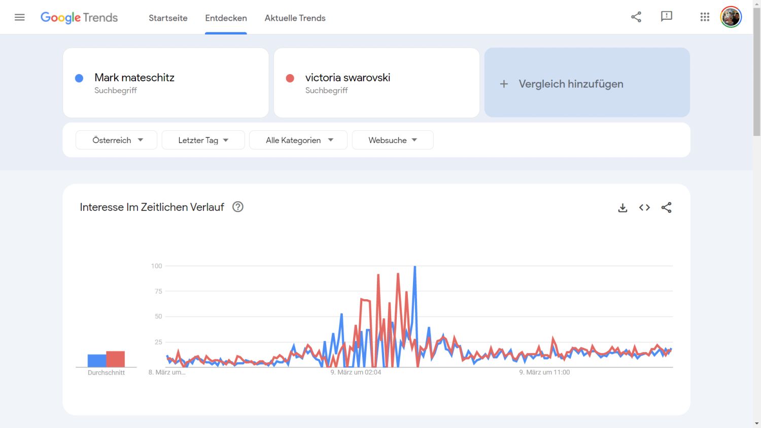The image size is (761, 428).
Task: Click Vergleich hinzufügen to add comparison
Action: click(587, 84)
